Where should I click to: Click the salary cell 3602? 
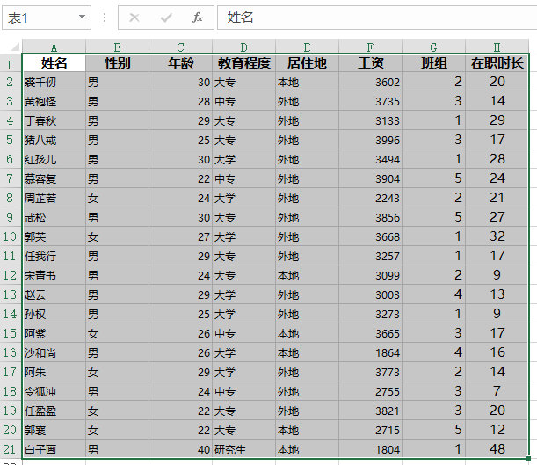pos(370,82)
